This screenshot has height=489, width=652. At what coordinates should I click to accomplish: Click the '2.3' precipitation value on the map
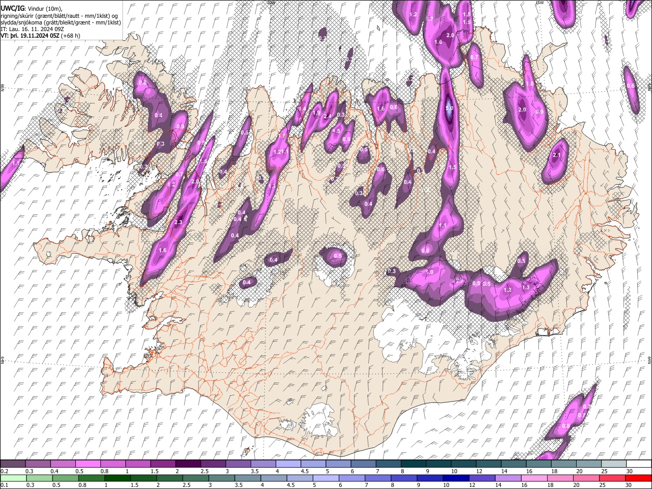[x=178, y=223]
